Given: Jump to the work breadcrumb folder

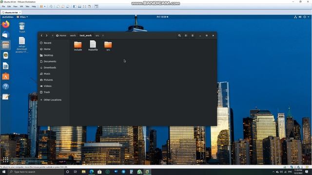Looking at the screenshot, I should point(73,35).
